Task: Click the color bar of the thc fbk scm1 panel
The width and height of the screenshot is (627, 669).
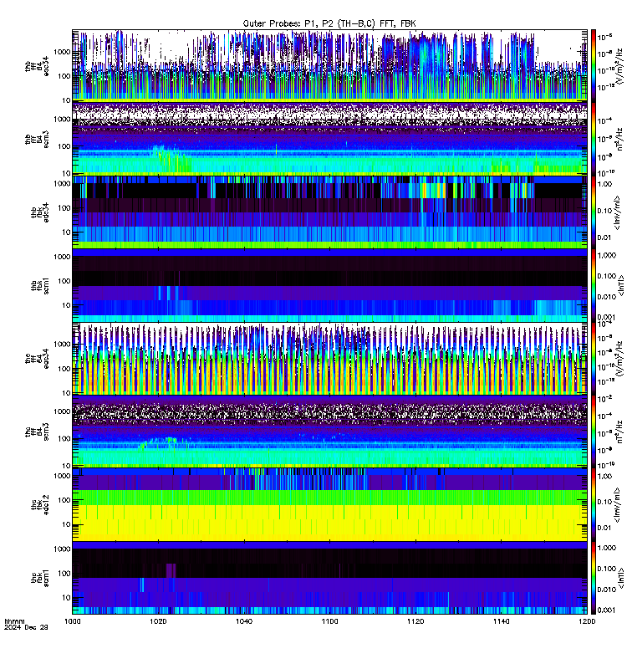Action: pos(593,578)
